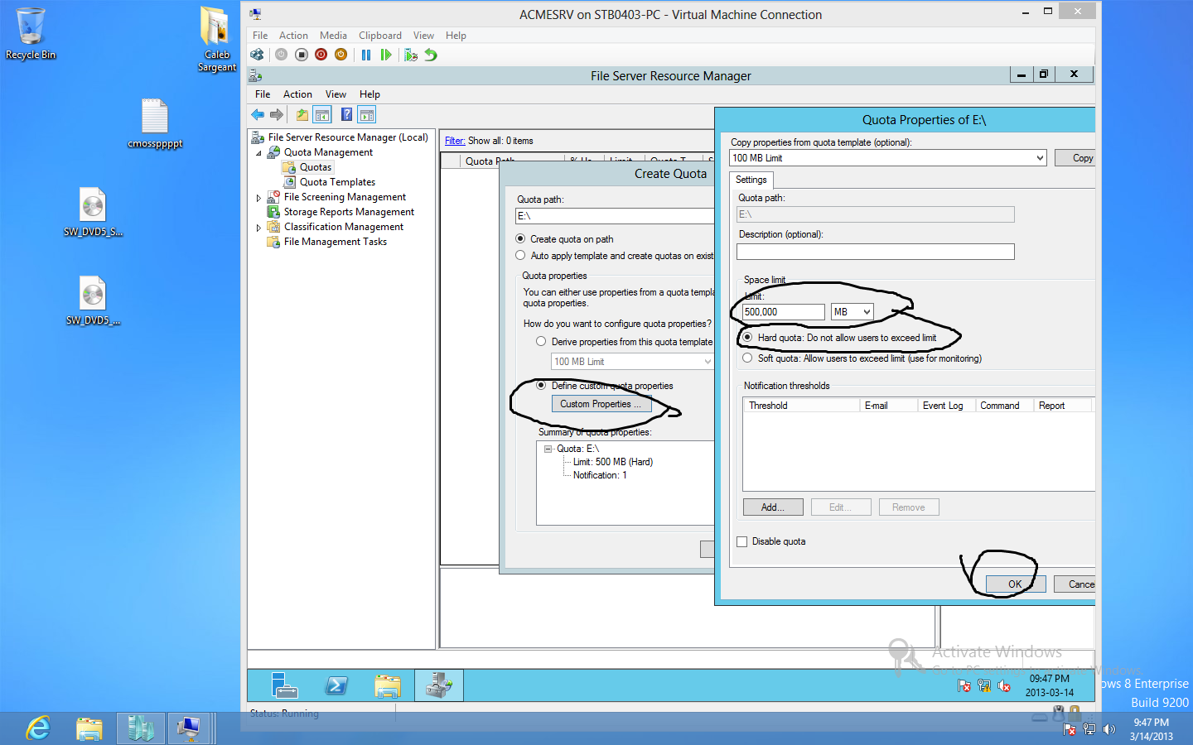Viewport: 1193px width, 745px height.
Task: Click the Ctrl+Alt+Delete icon in VM toolbar
Action: tap(258, 55)
